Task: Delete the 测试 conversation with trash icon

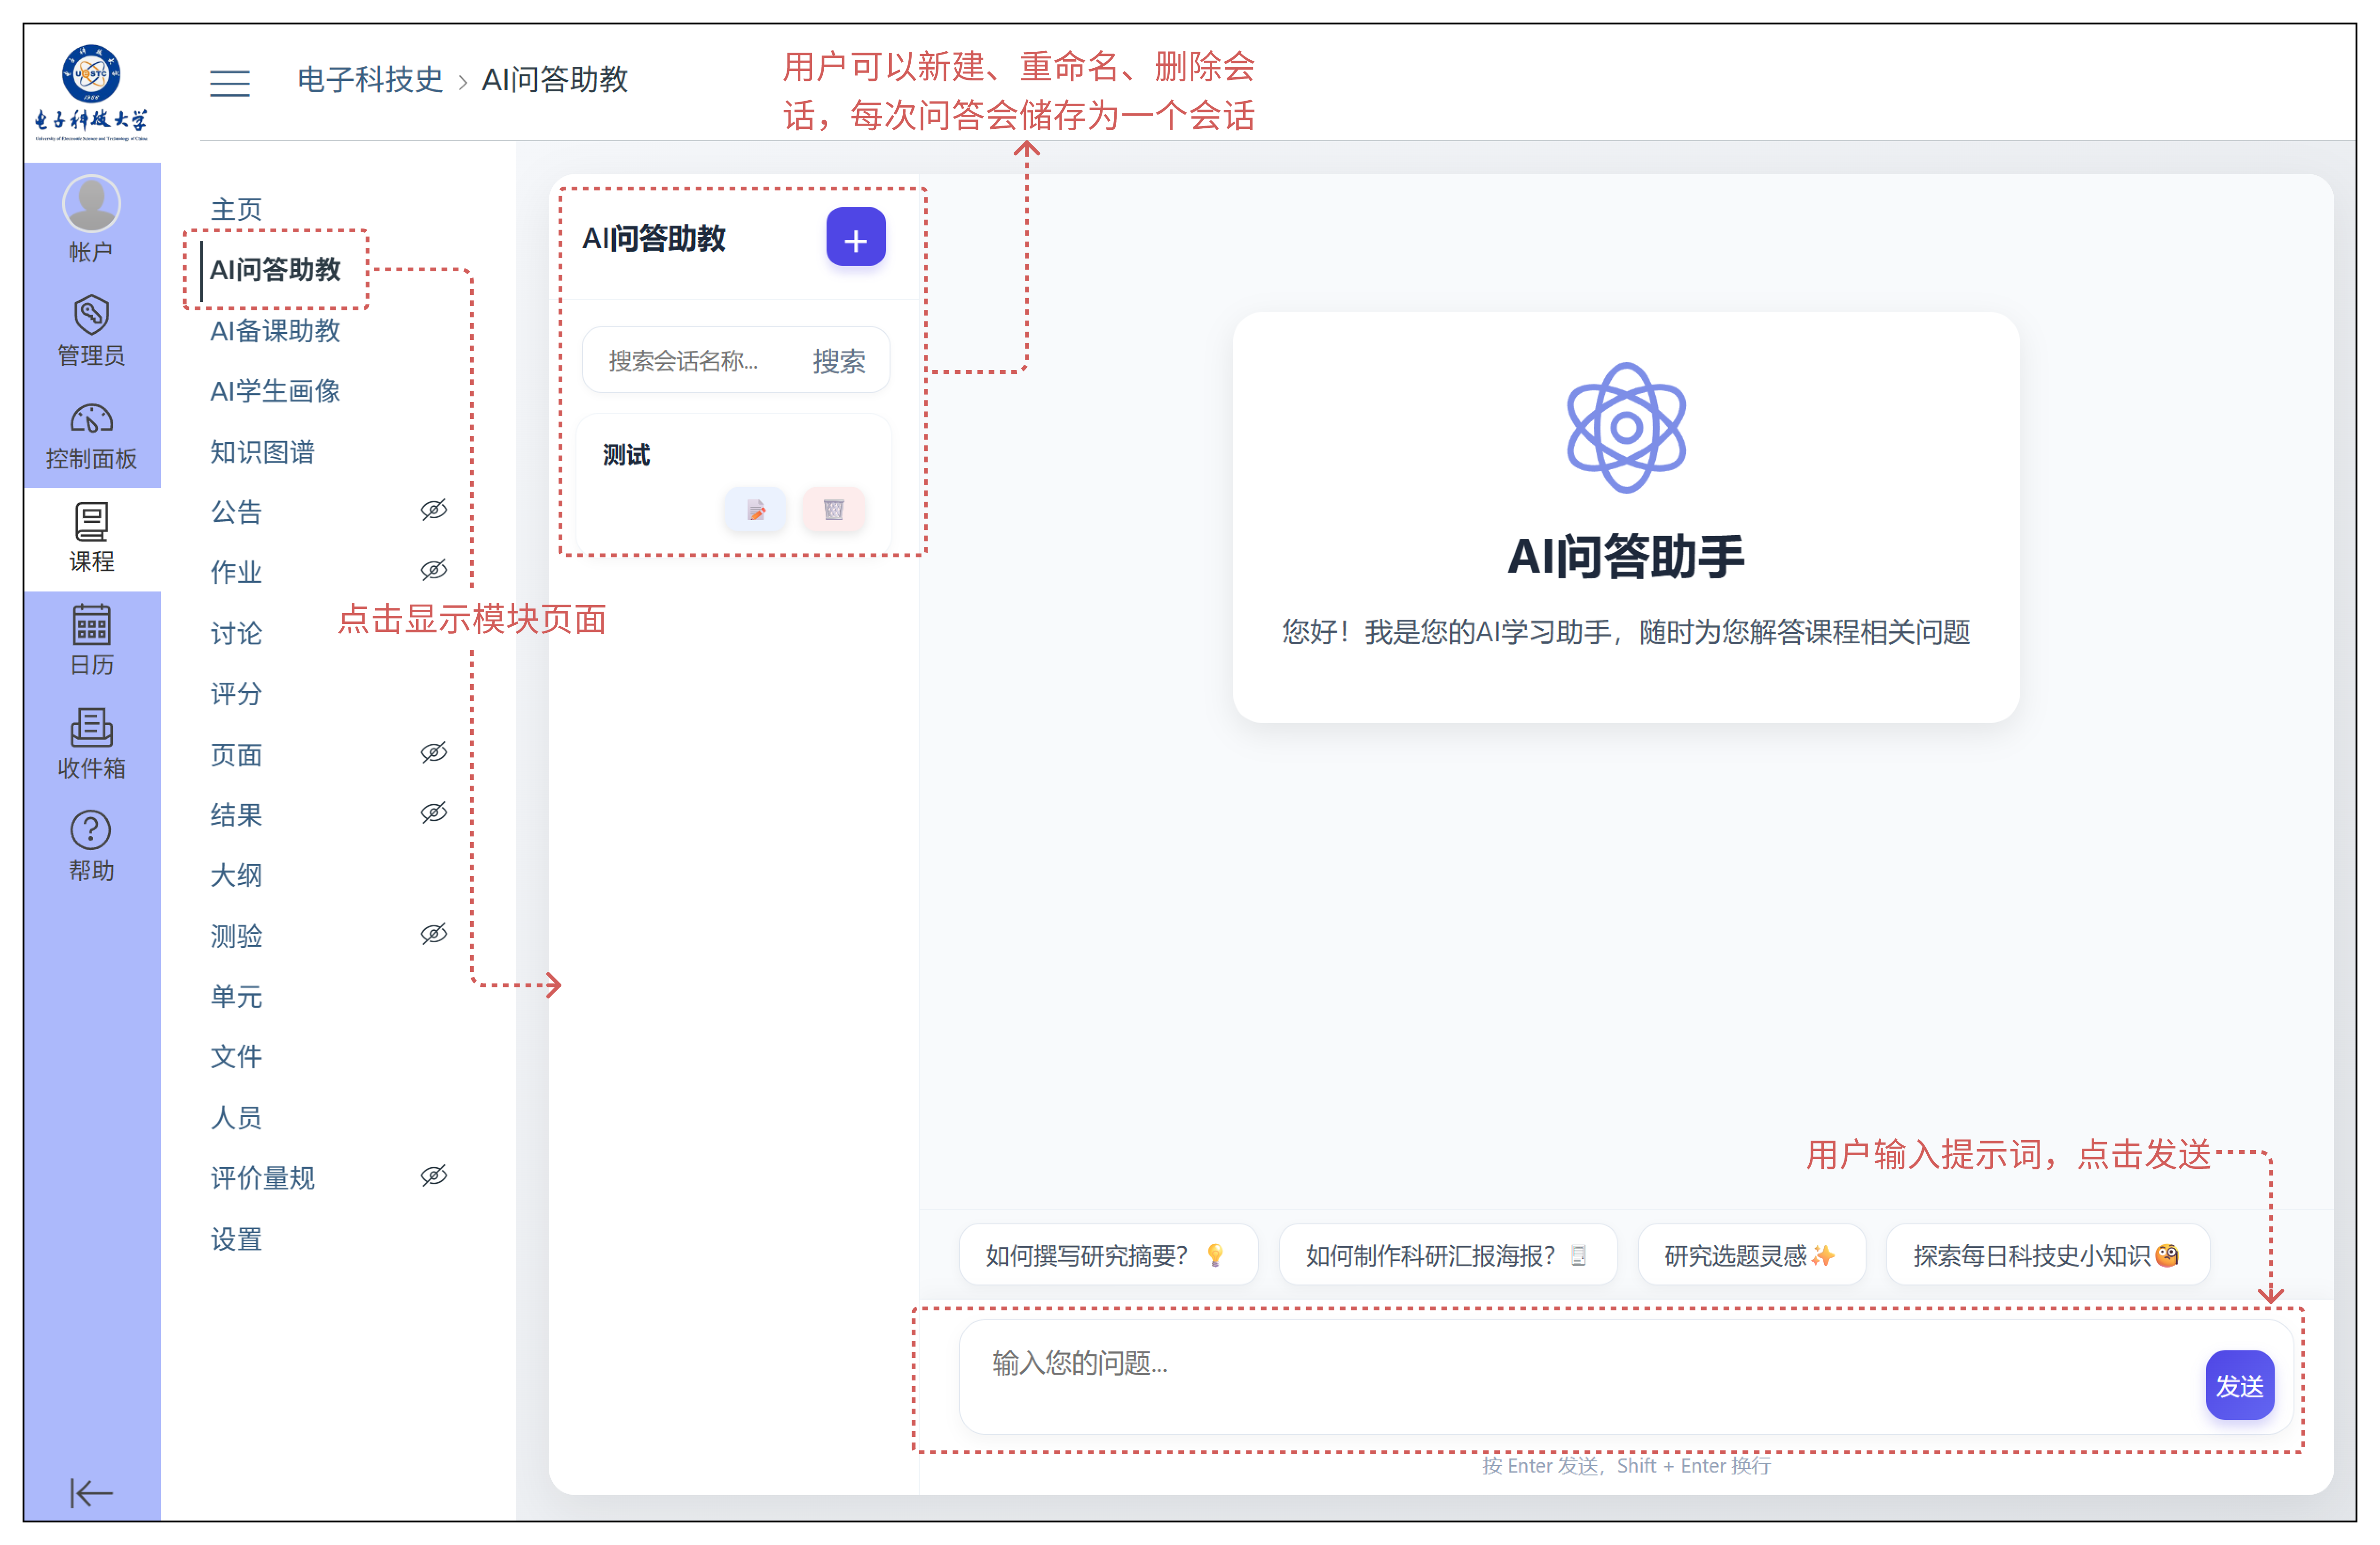Action: click(x=833, y=510)
